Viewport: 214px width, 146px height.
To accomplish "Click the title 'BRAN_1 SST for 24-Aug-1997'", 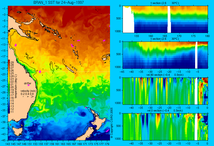I will coord(59,3).
